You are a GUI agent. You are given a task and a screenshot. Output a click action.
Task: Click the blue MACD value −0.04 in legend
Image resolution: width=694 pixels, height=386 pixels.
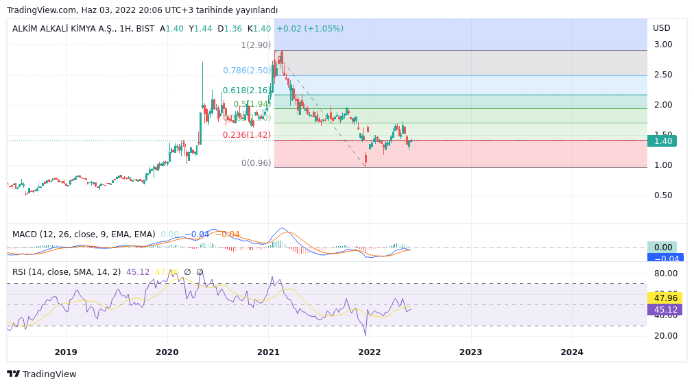(x=197, y=234)
